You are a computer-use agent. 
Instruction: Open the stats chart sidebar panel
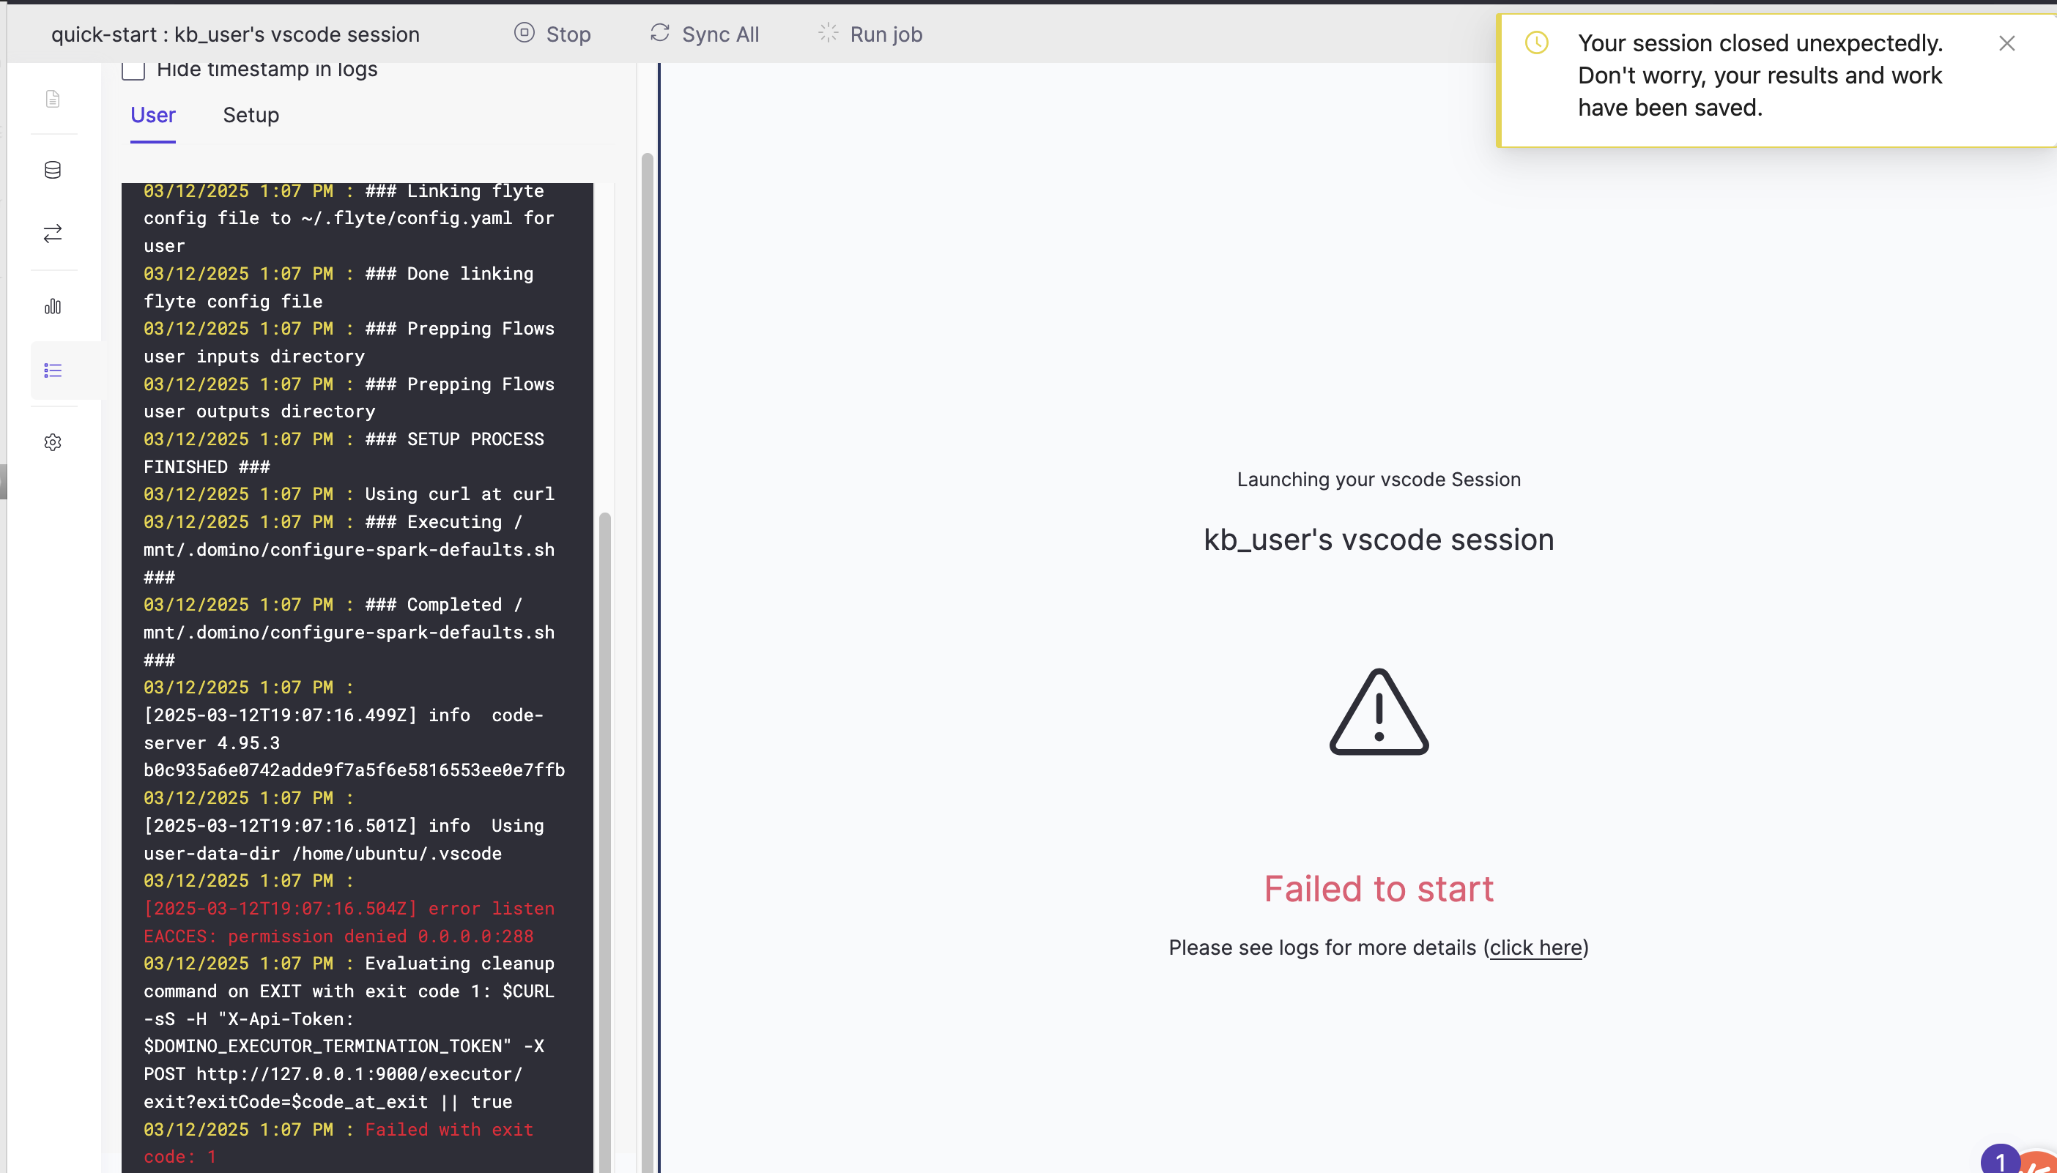pos(53,306)
